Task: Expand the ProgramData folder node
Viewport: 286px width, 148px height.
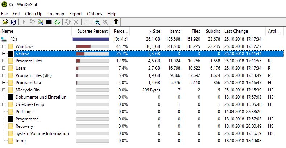Action: click(x=4, y=83)
